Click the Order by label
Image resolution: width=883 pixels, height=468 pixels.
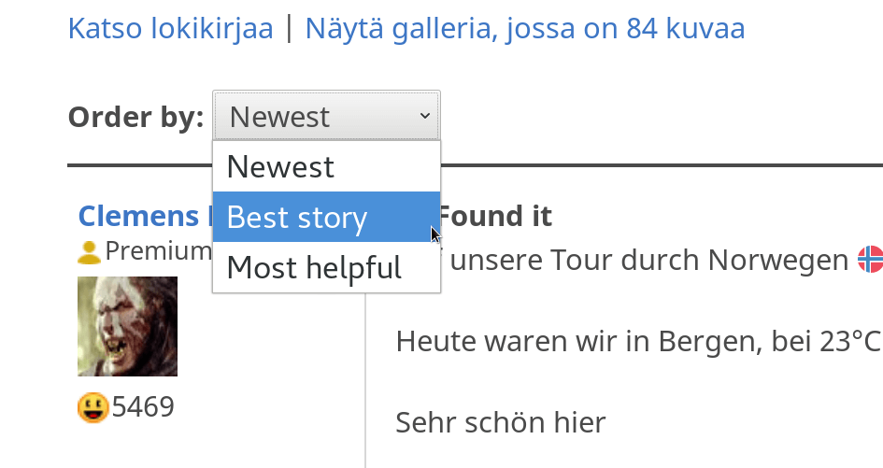(x=135, y=117)
